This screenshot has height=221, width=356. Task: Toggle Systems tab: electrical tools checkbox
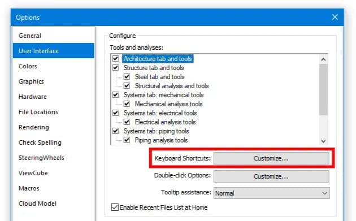click(116, 113)
